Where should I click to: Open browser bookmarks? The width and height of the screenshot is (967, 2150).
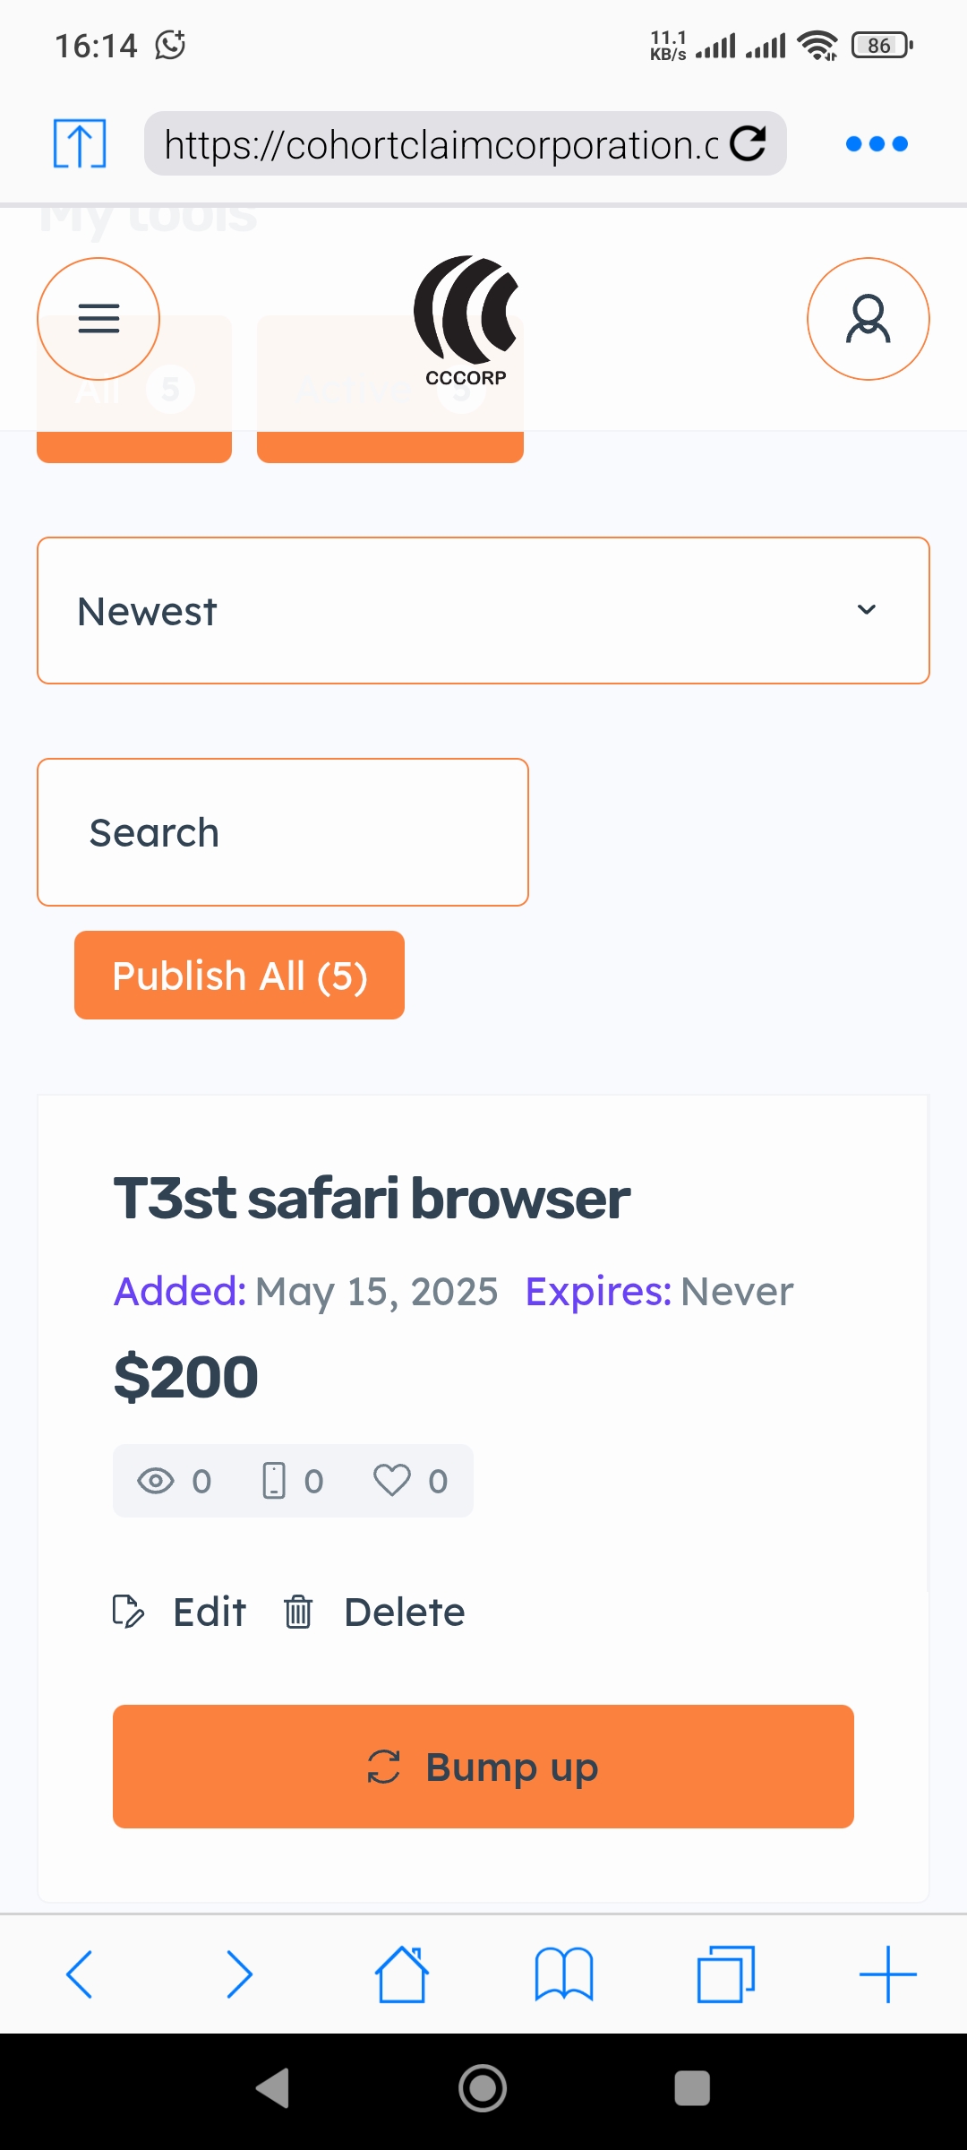[563, 1974]
